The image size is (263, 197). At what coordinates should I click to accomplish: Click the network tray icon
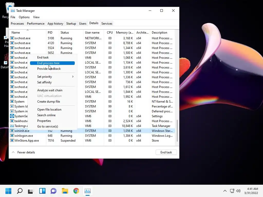click(232, 191)
